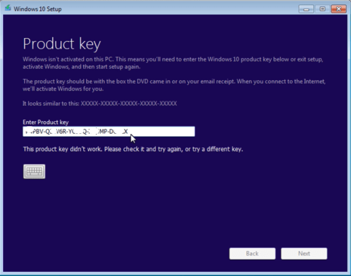Click the Windows 10 Setup title icon
The height and width of the screenshot is (276, 351).
(8, 8)
